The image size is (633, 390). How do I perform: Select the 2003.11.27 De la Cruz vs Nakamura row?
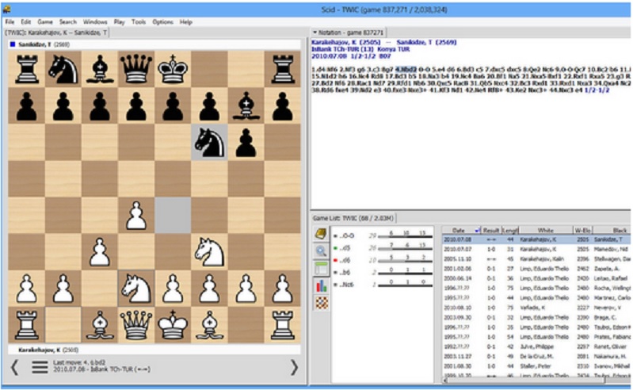[x=536, y=357]
